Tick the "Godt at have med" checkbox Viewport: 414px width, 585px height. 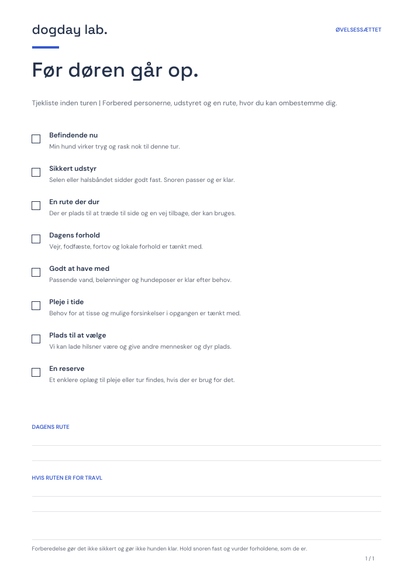[36, 273]
